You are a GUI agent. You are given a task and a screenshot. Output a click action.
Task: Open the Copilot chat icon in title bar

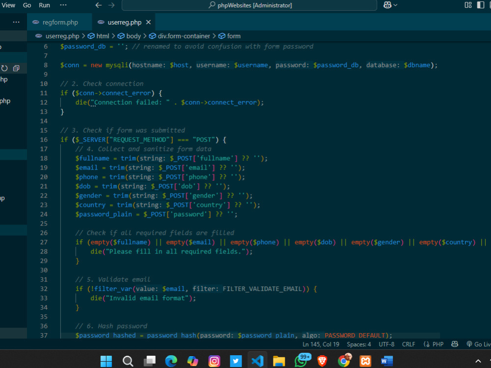click(387, 5)
